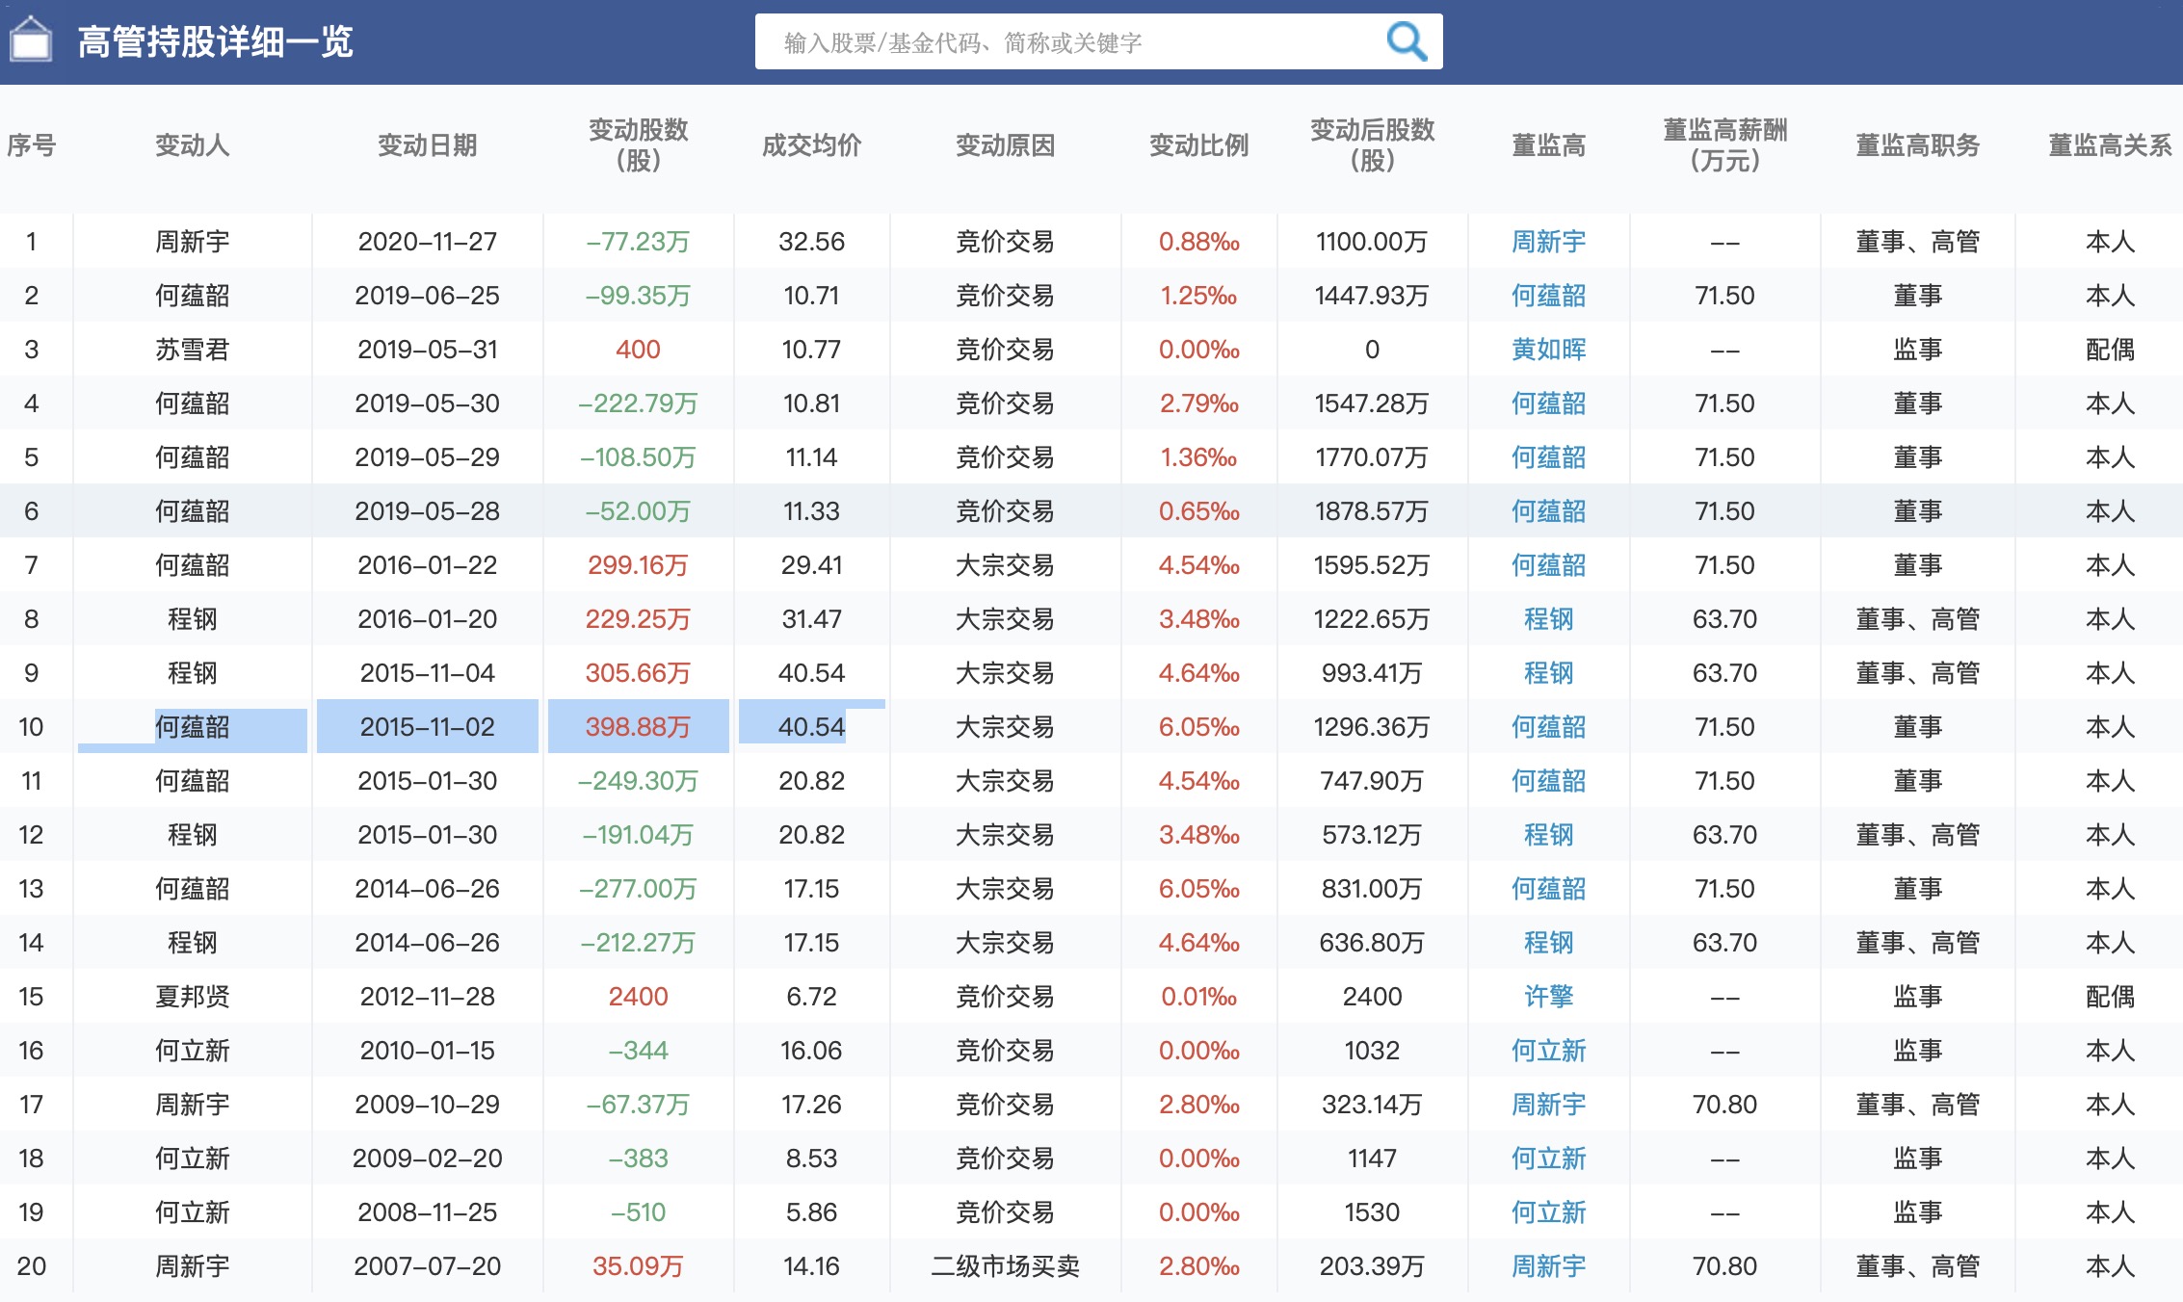Open 何立新 link in row 16

(1547, 1051)
